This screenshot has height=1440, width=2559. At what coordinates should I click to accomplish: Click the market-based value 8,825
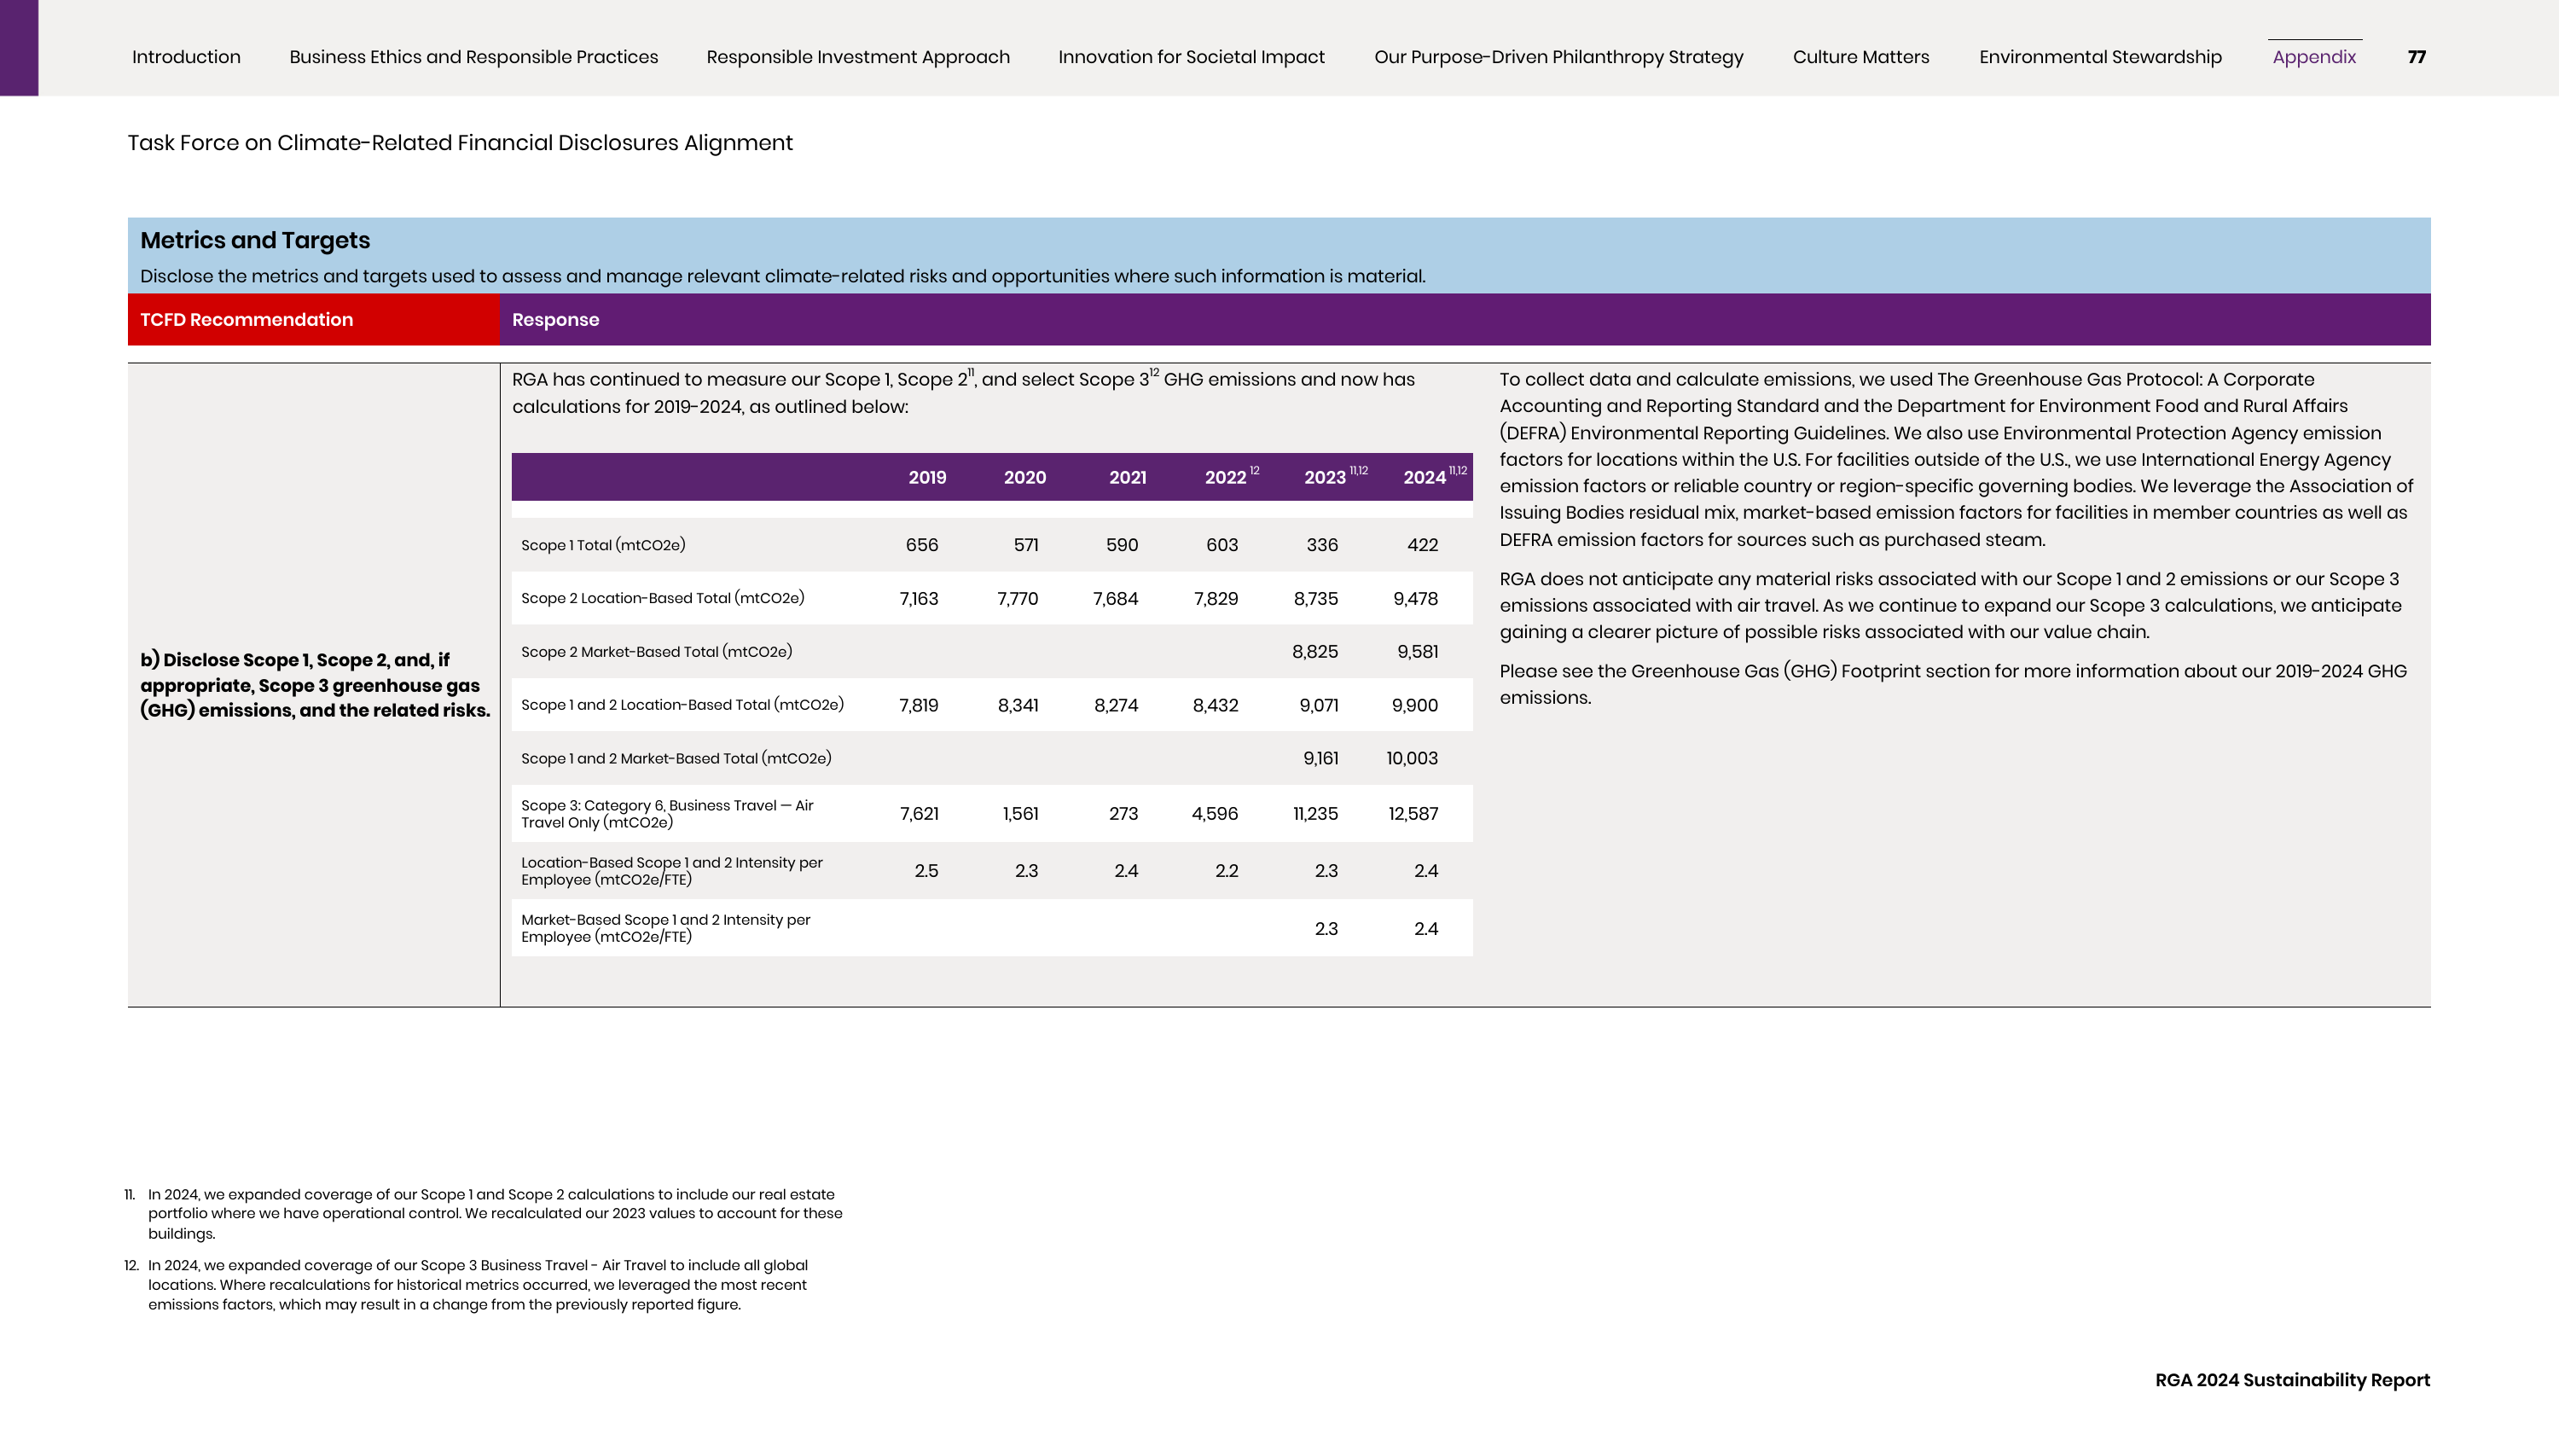coord(1314,652)
